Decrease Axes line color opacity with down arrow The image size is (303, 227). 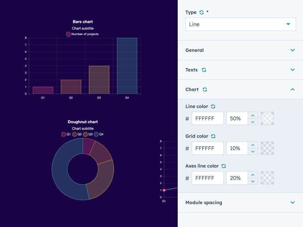[252, 181]
